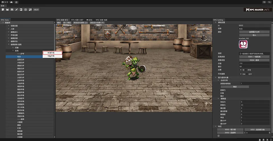This screenshot has width=273, height=141.
Task: Click the new project document icon
Action: [3, 9]
